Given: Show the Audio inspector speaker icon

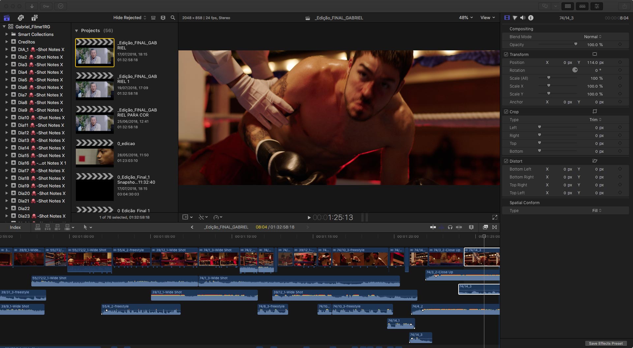Looking at the screenshot, I should (523, 18).
